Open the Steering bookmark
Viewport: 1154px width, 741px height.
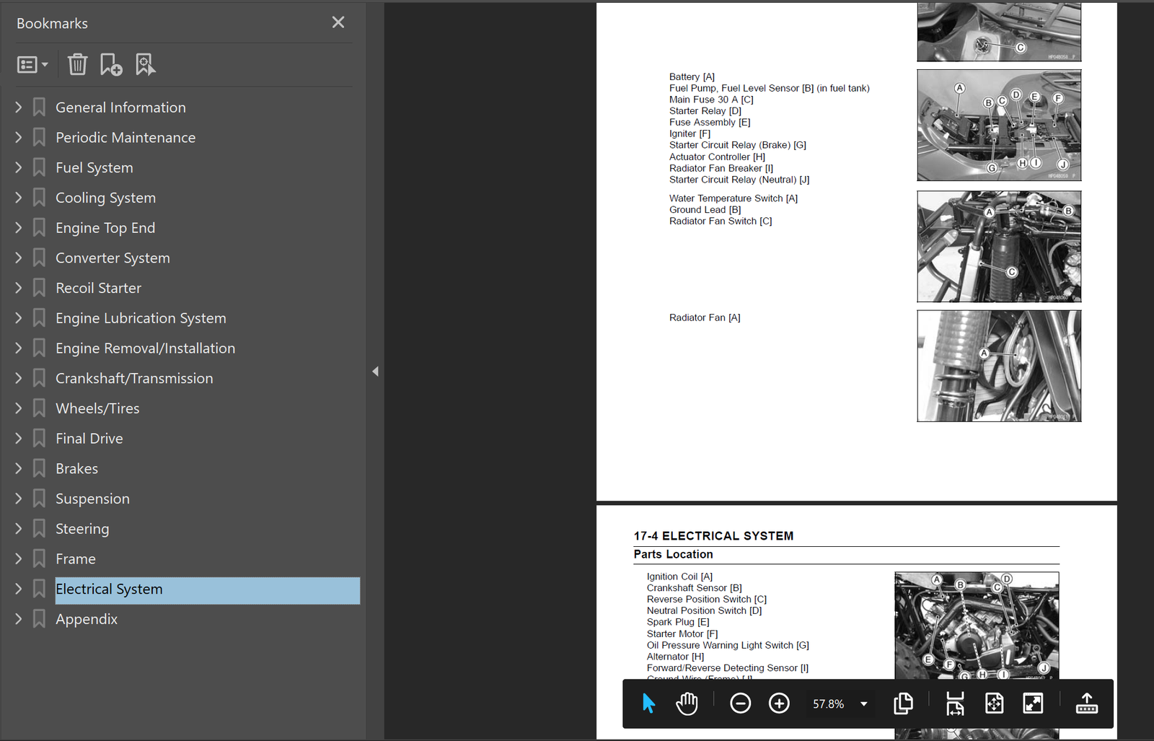tap(82, 529)
